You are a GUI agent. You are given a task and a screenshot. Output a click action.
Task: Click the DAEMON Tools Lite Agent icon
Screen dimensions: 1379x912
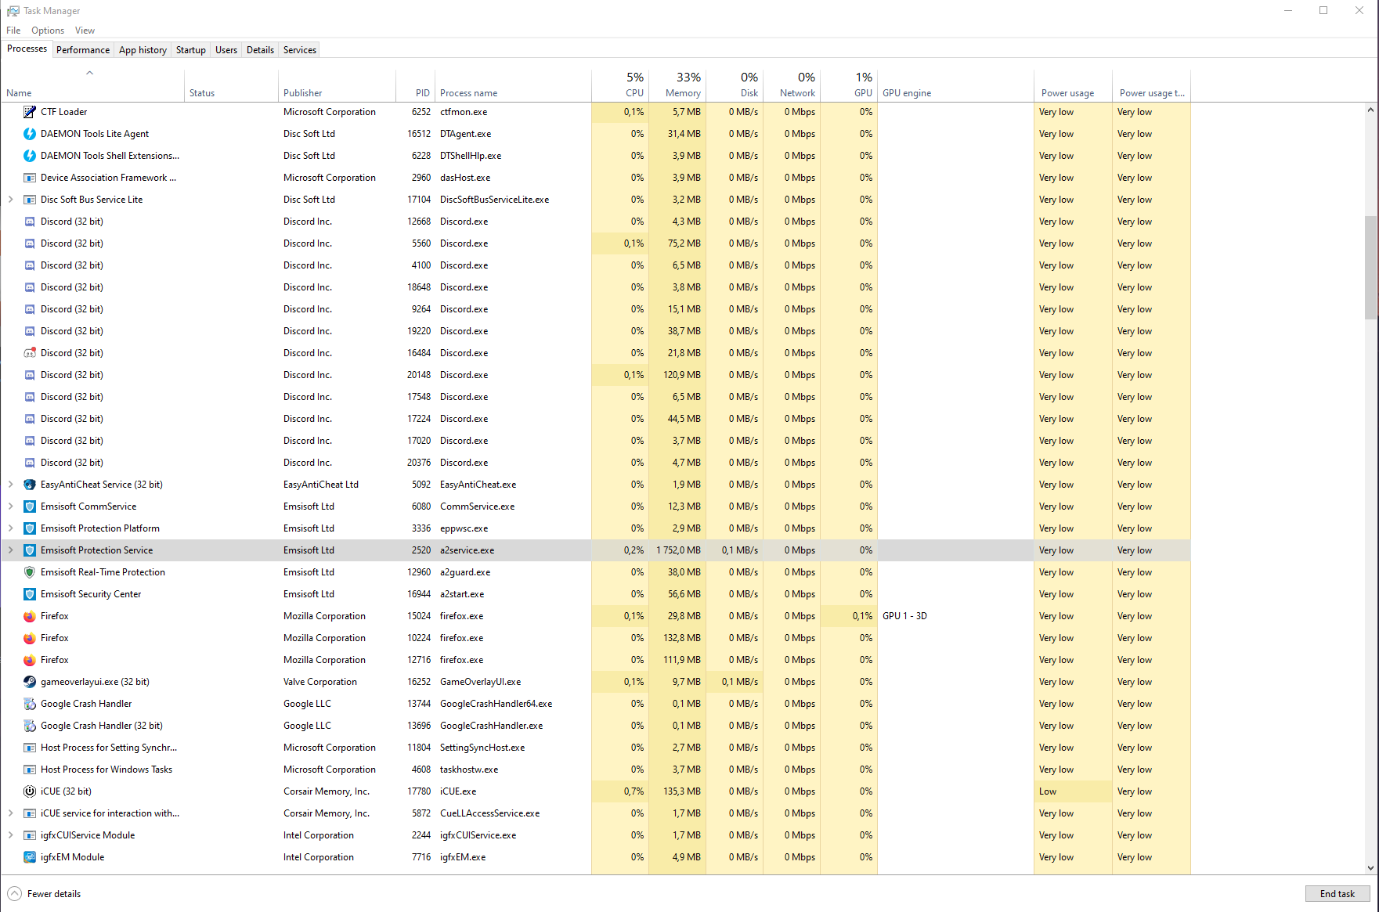[x=30, y=134]
